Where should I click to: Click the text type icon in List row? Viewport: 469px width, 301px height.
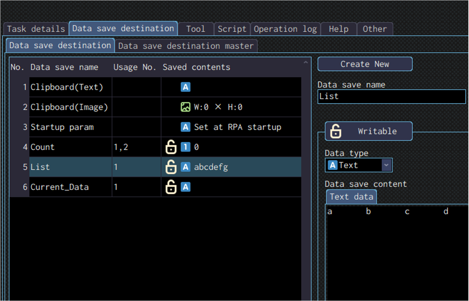point(185,167)
